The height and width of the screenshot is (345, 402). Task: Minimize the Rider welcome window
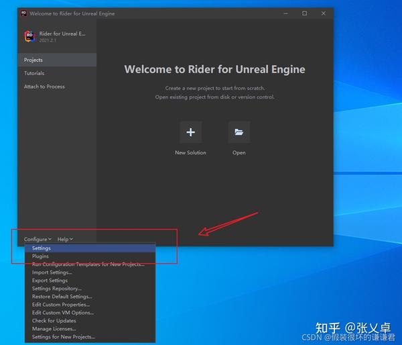286,13
